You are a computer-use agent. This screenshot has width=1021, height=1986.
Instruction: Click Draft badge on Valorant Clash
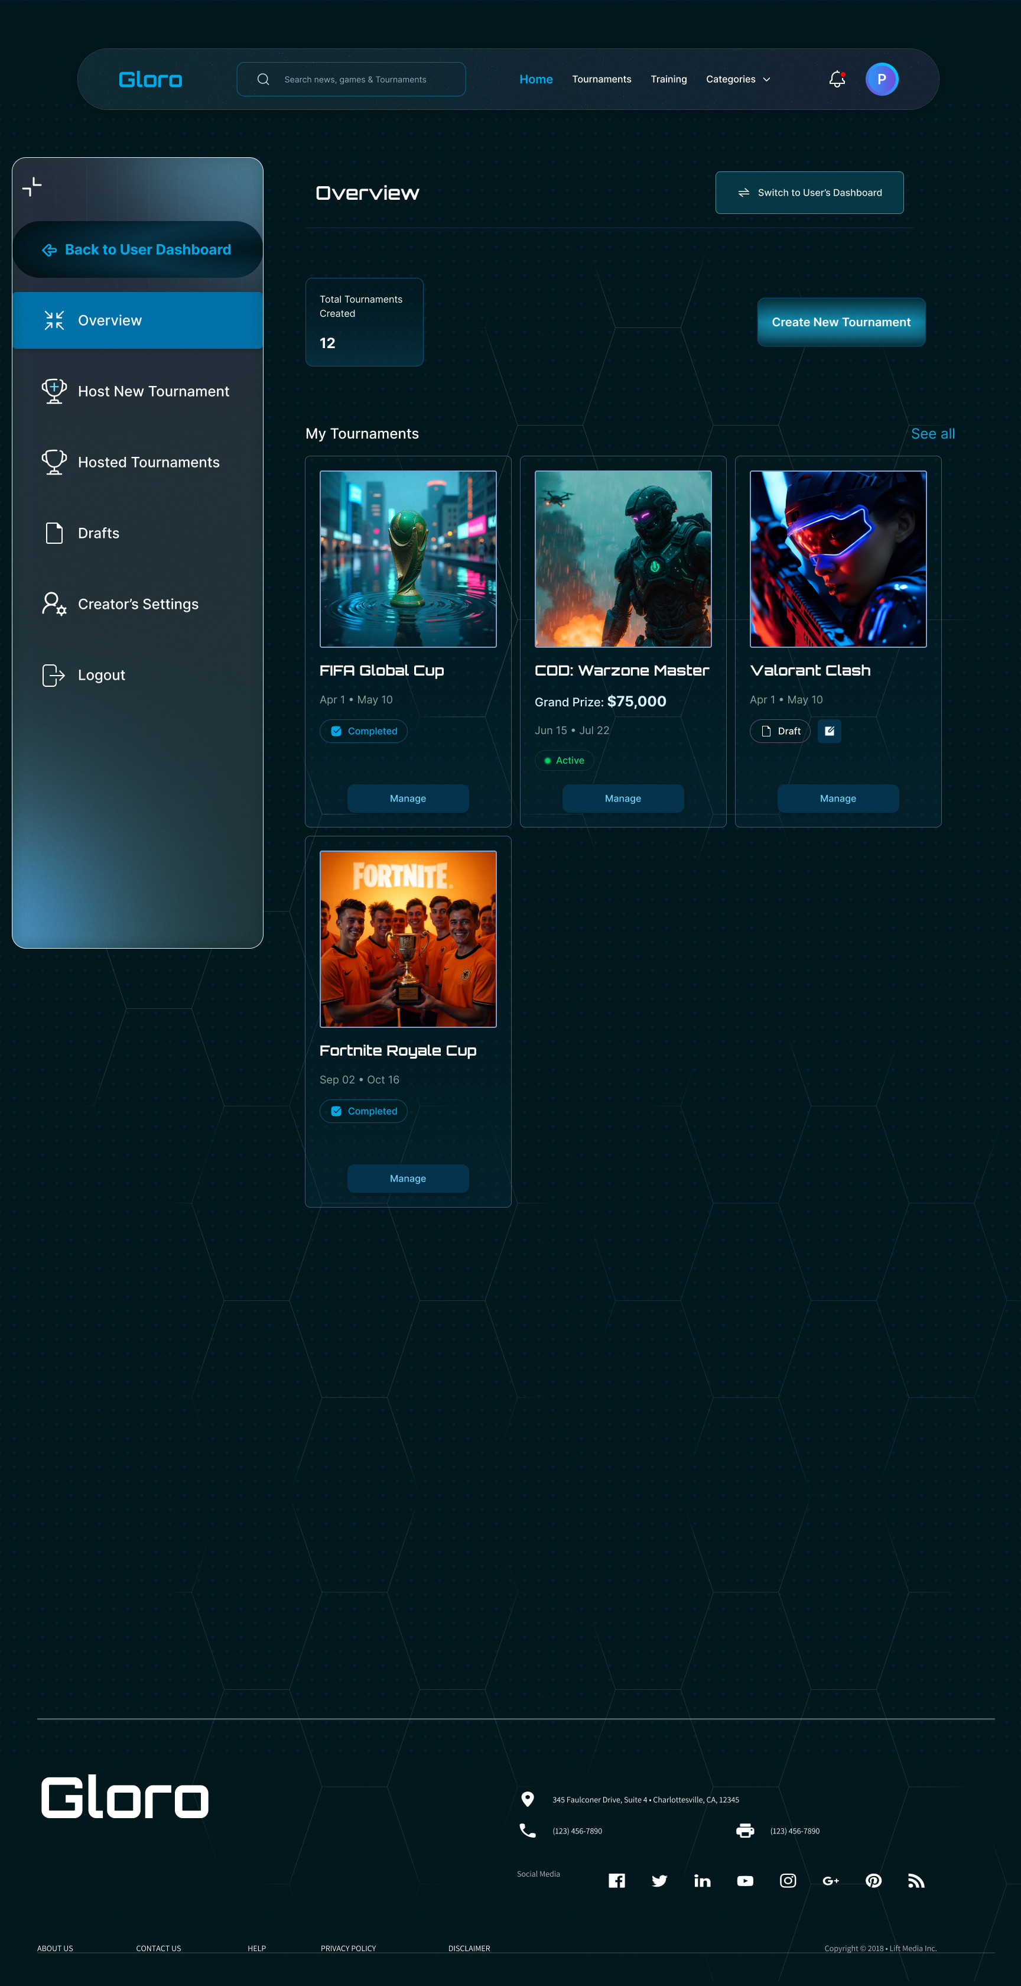780,731
